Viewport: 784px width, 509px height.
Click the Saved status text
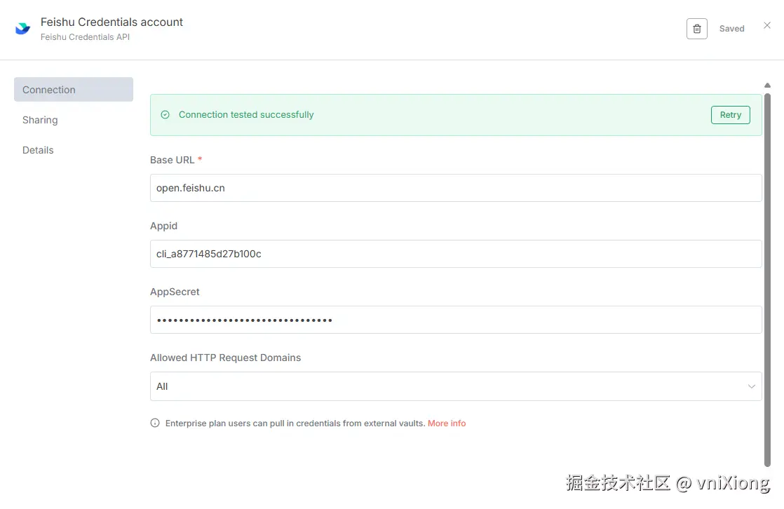[731, 29]
